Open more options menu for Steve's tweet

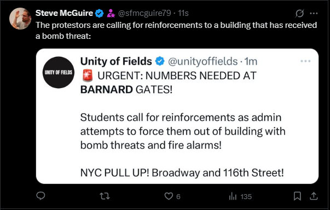(x=314, y=14)
